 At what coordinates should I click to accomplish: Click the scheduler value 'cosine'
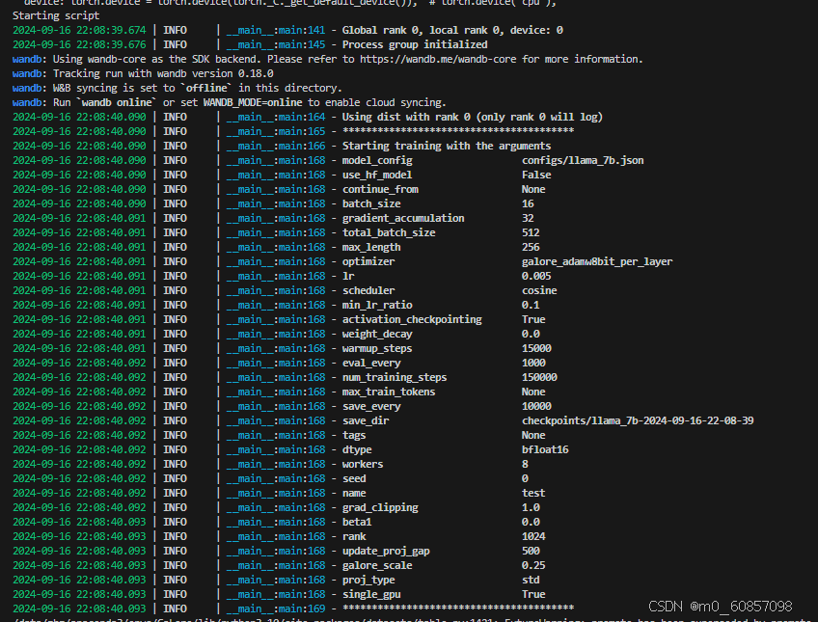pos(539,291)
